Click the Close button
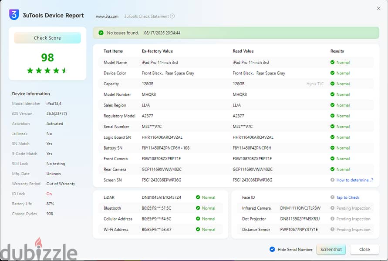 coord(364,249)
